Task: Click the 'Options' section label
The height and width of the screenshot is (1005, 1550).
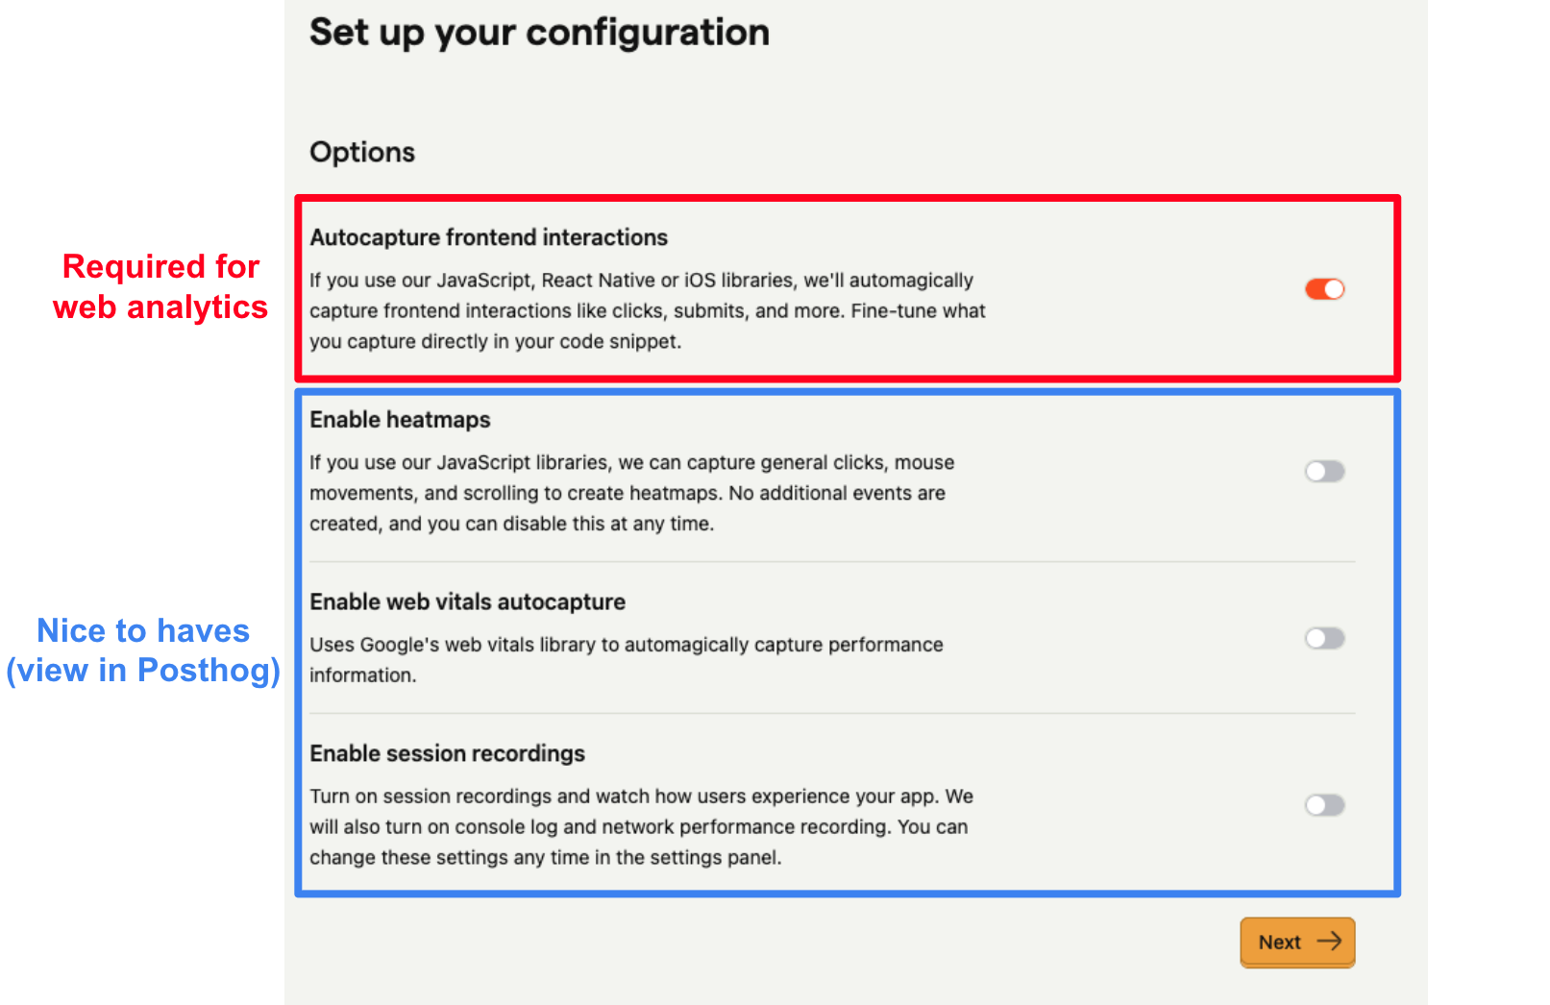Action: (x=362, y=151)
